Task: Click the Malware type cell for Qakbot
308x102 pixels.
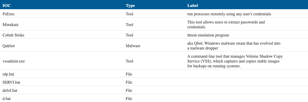Action: (133, 46)
